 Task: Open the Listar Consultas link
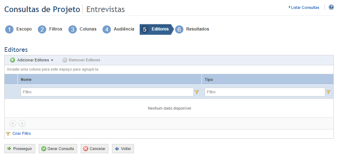(304, 7)
